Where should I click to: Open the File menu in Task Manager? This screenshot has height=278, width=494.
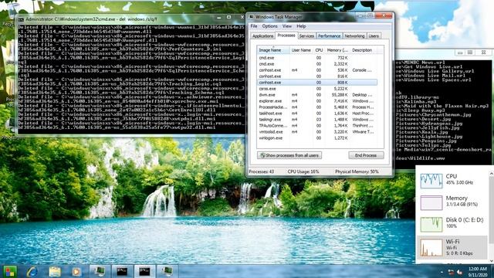(254, 26)
